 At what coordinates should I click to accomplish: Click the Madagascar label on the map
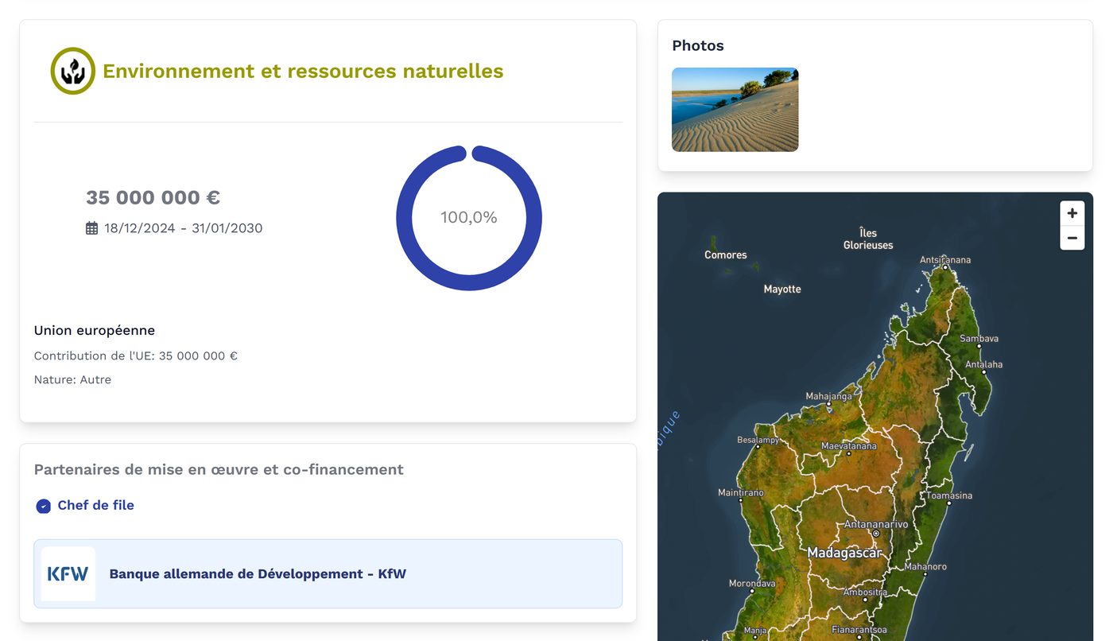point(845,551)
